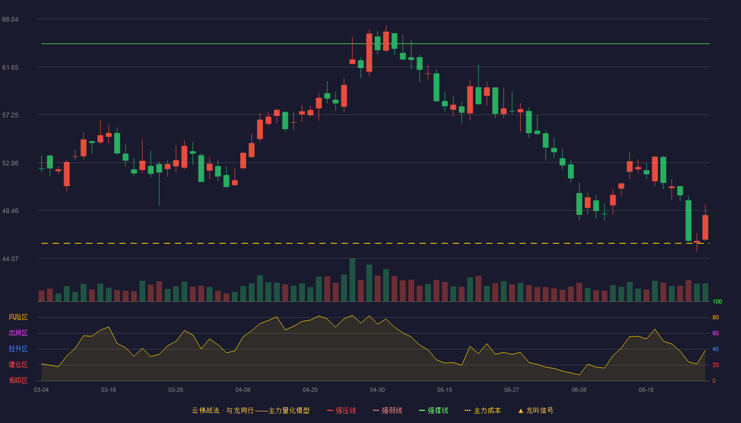Click the 61.65 price axis label

click(x=10, y=68)
